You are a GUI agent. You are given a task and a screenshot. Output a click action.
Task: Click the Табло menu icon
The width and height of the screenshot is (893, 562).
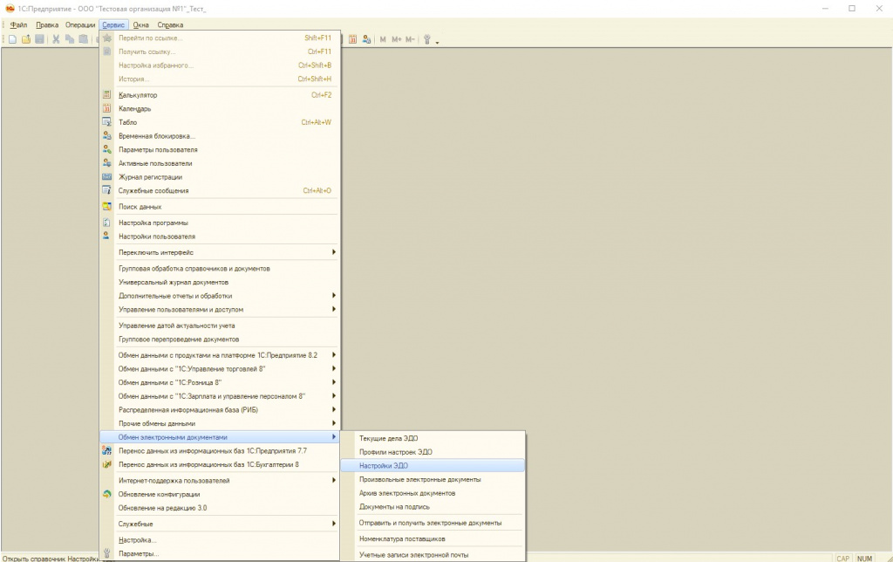pyautogui.click(x=106, y=122)
